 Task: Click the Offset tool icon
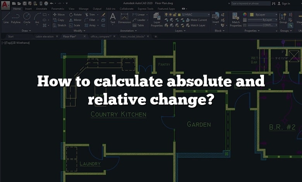[x=103, y=25]
